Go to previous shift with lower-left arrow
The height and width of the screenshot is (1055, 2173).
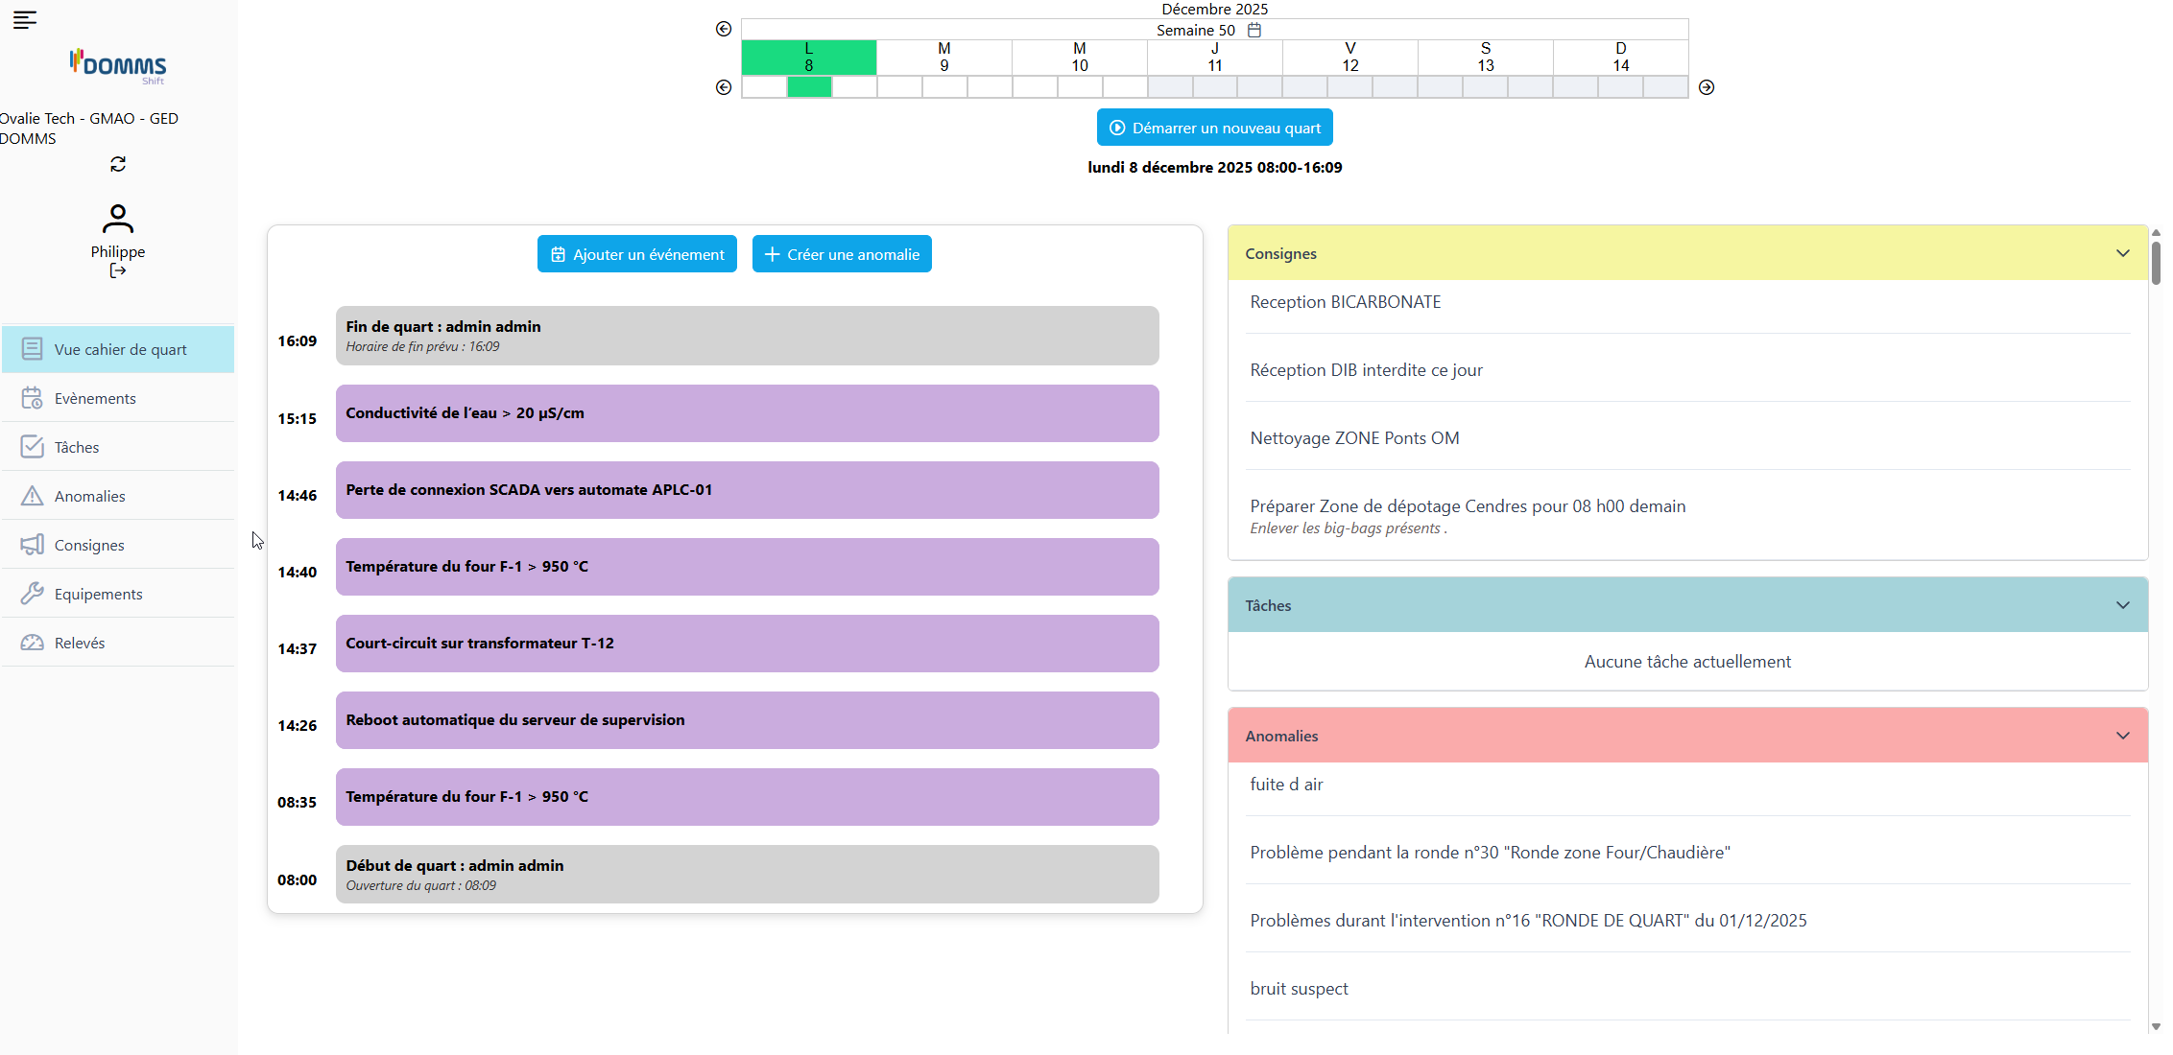(724, 87)
